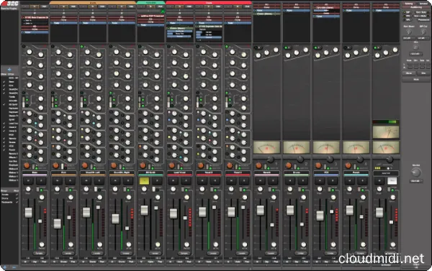The image size is (432, 271).
Task: Click the main fader on Master strip
Action: pyautogui.click(x=379, y=213)
